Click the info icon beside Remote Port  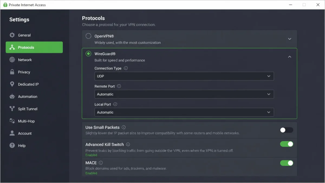click(119, 86)
